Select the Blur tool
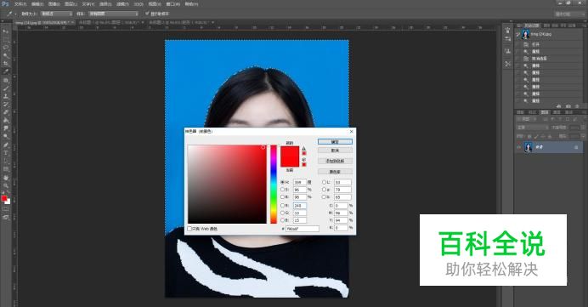588x307 pixels. (x=6, y=128)
